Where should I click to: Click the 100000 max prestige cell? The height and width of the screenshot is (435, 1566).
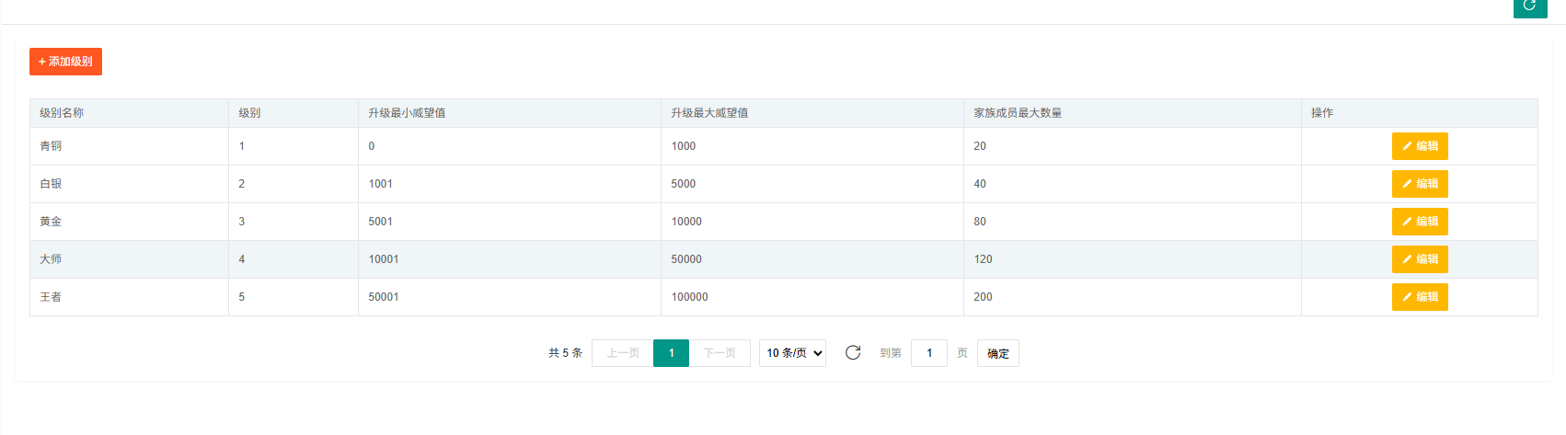690,297
